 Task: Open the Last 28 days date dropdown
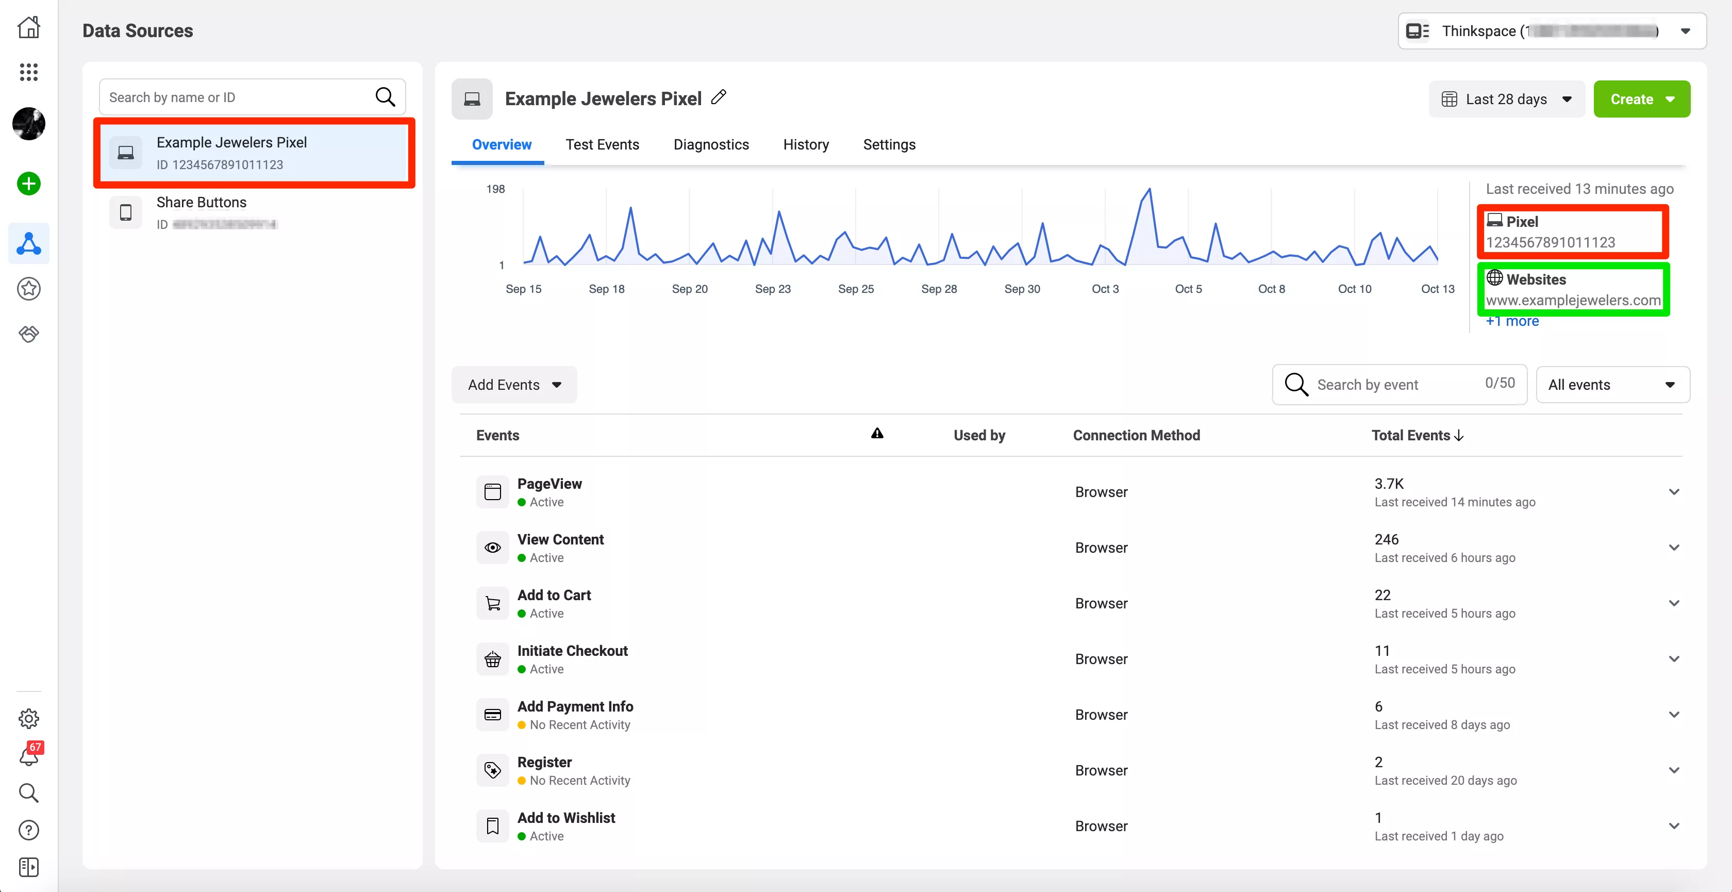pos(1506,100)
